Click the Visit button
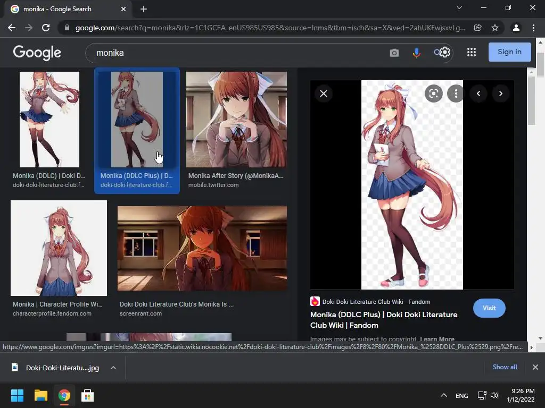This screenshot has height=408, width=545. click(x=489, y=308)
